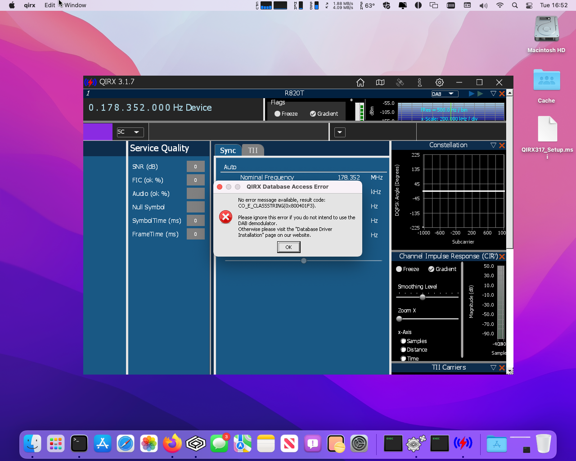The image size is (576, 461).
Task: Open the qirx menu in menu bar
Action: 30,5
